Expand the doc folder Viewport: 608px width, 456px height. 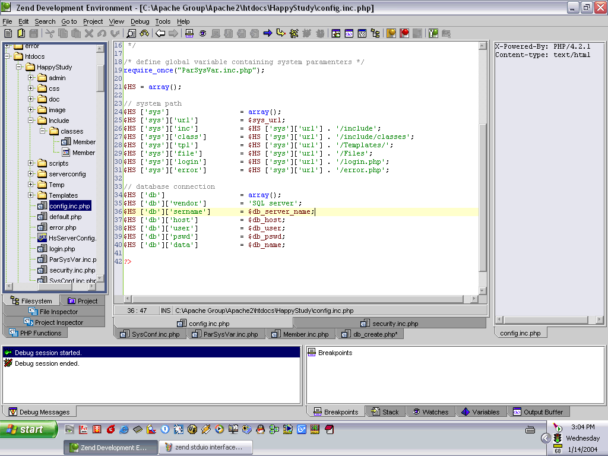pyautogui.click(x=31, y=99)
